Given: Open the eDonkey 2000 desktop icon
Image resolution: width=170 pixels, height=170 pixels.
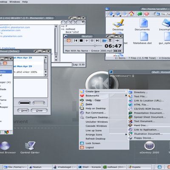Looking at the screenshot, I should coord(149,147).
